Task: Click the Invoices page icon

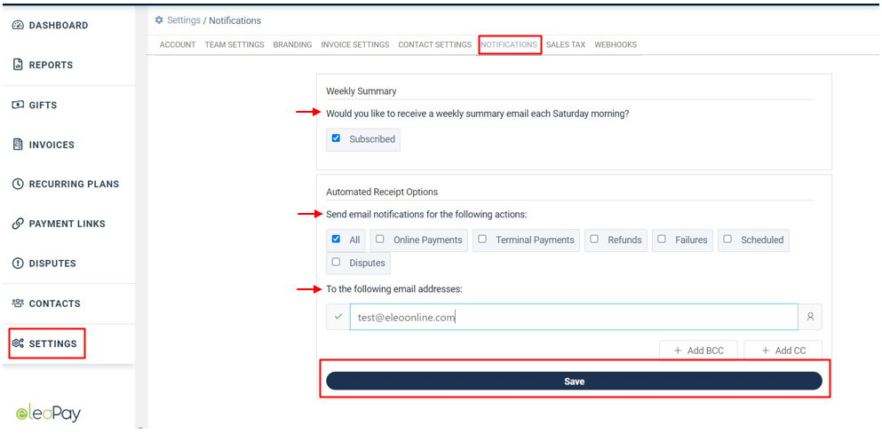Action: tap(18, 145)
